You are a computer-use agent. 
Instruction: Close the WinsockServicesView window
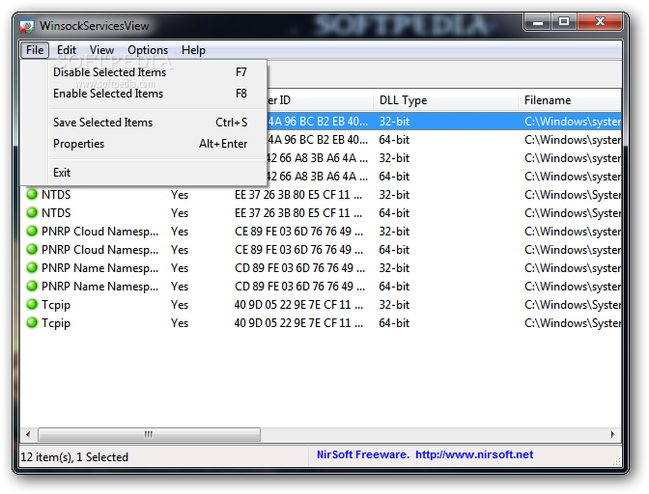coord(600,21)
